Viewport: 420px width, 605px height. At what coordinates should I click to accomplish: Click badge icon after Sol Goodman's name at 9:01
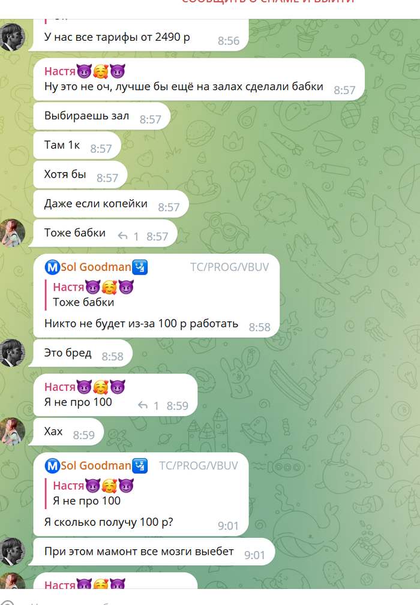pyautogui.click(x=140, y=466)
